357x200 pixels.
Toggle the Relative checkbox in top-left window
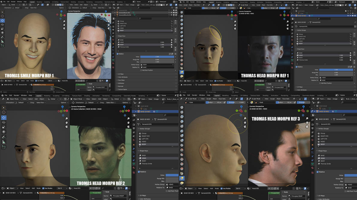coord(118,54)
